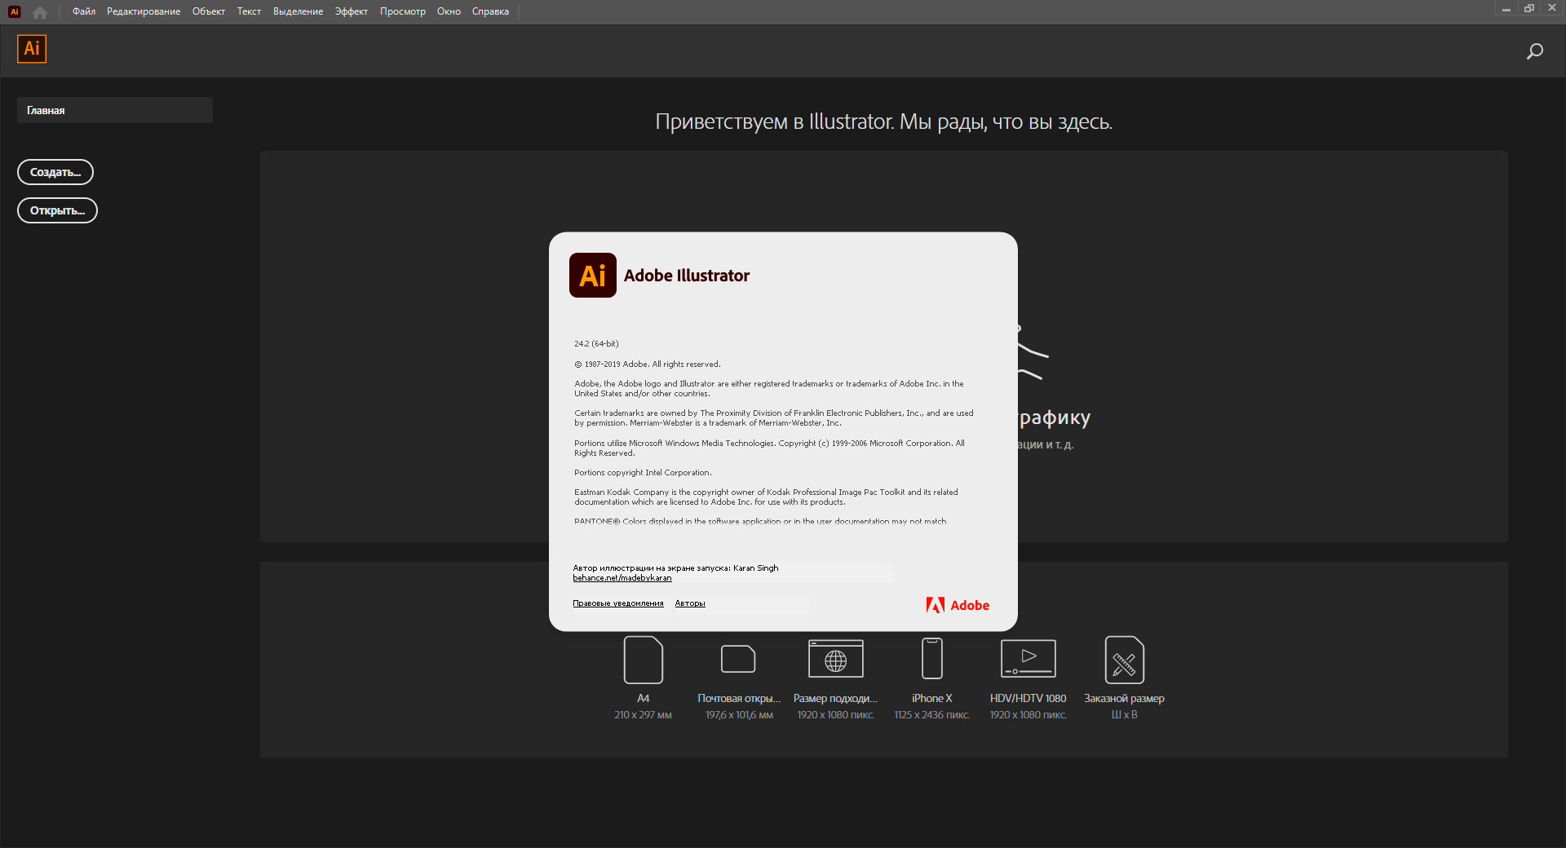The image size is (1566, 848).
Task: Click the Создать... button
Action: (x=55, y=172)
